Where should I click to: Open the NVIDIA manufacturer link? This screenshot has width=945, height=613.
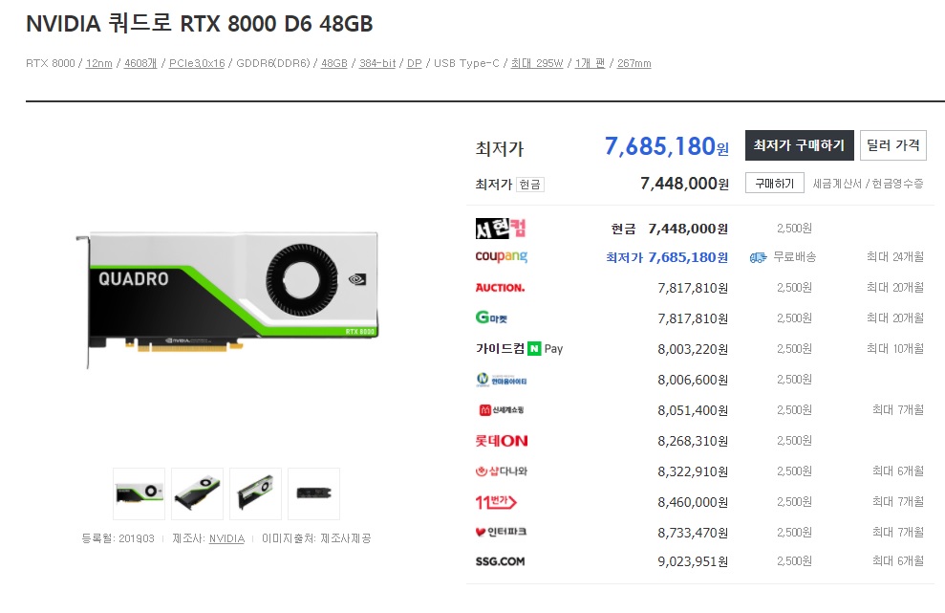(x=226, y=538)
